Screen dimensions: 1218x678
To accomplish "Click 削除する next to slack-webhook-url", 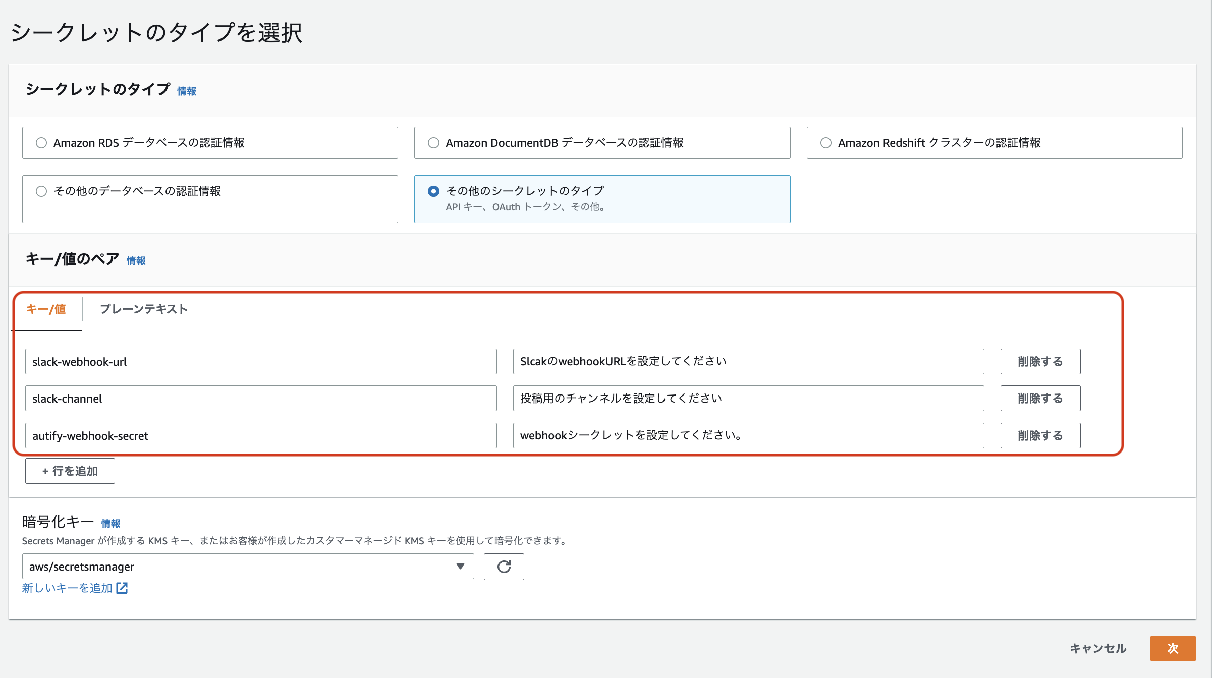I will [x=1039, y=361].
